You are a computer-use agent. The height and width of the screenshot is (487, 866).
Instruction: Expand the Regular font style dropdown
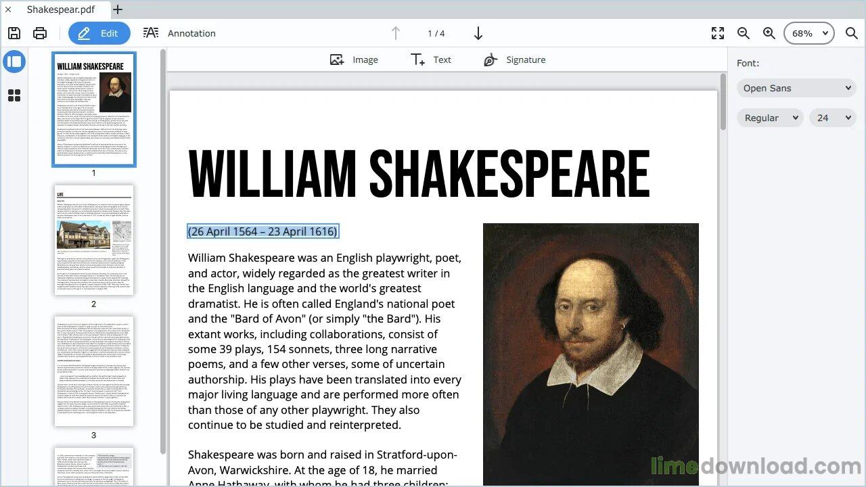click(770, 118)
